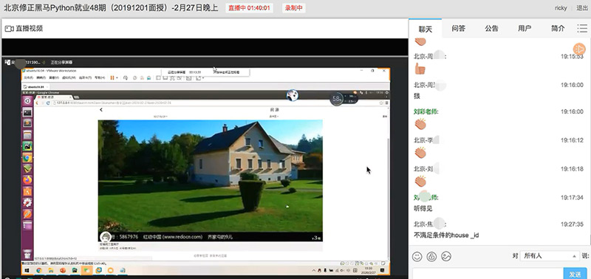Image resolution: width=591 pixels, height=279 pixels.
Task: Click the blue 发送 send button
Action: (x=575, y=274)
